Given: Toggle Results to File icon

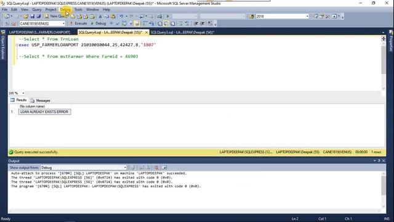Looking at the screenshot, I should pyautogui.click(x=173, y=23).
